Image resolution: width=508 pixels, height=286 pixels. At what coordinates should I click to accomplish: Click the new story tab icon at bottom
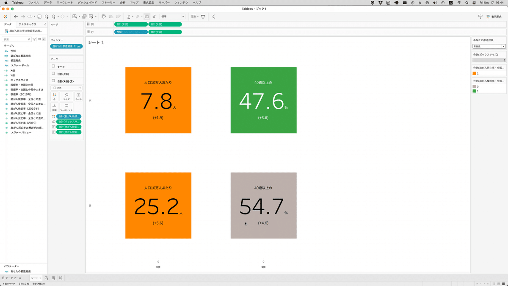pos(61,278)
